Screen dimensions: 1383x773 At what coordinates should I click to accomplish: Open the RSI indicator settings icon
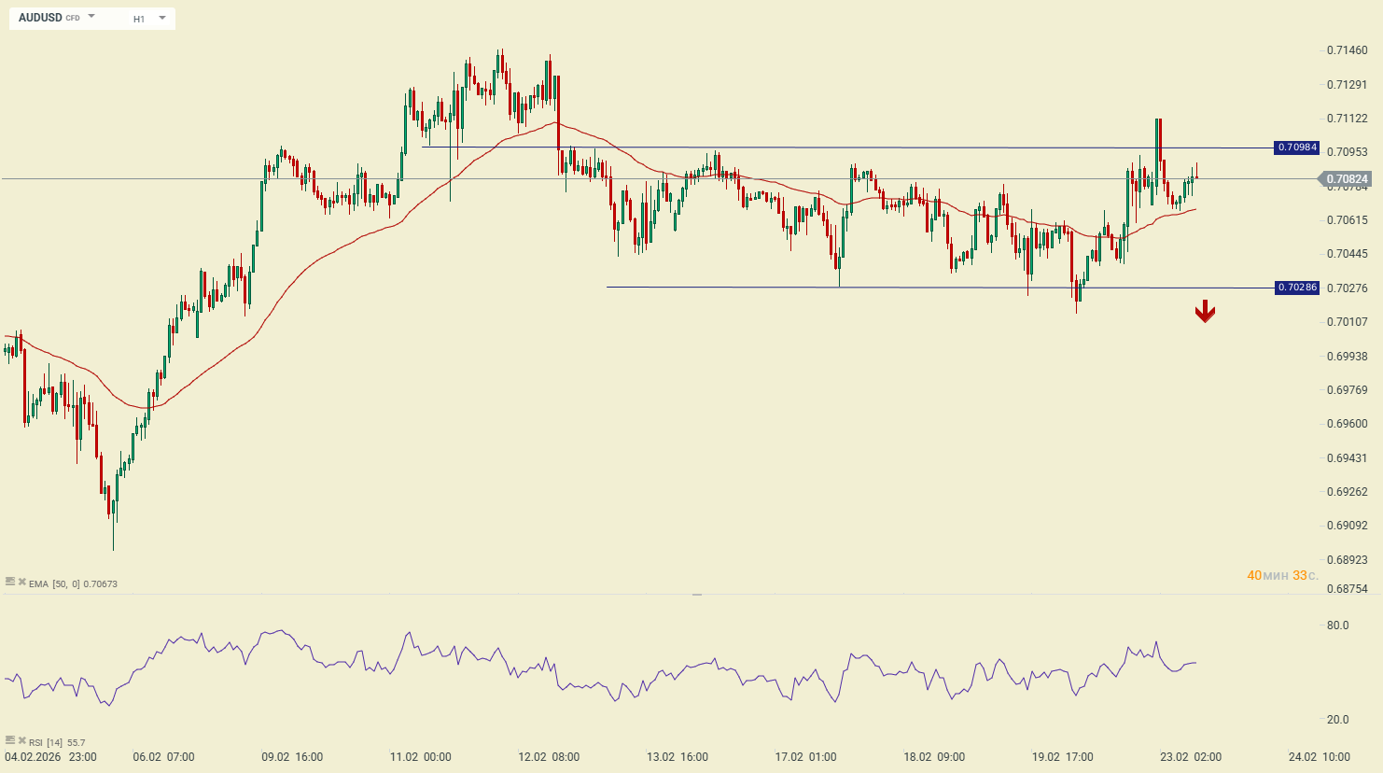[x=10, y=740]
